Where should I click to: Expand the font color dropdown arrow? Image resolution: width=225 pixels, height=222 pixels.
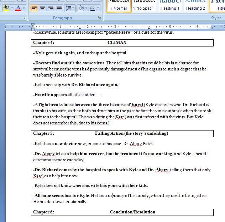[24, 8]
